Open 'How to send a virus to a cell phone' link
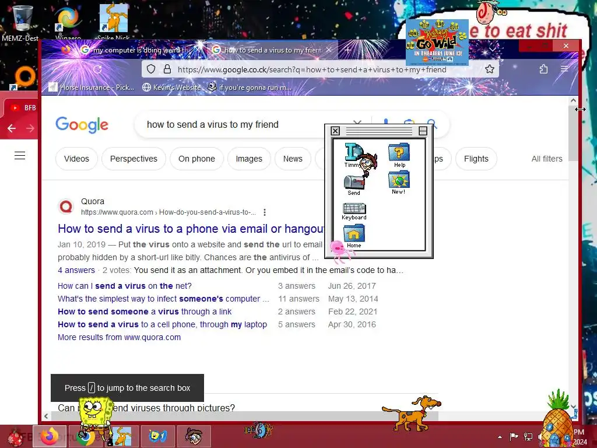 [x=162, y=324]
